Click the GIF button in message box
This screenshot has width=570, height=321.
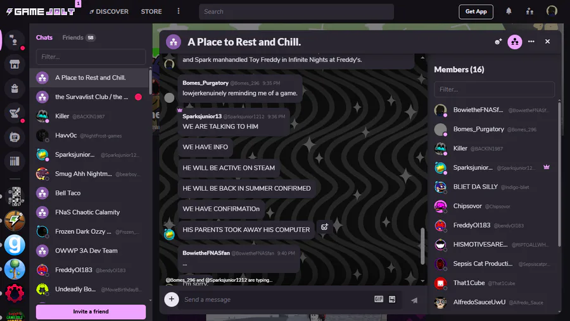pyautogui.click(x=379, y=299)
